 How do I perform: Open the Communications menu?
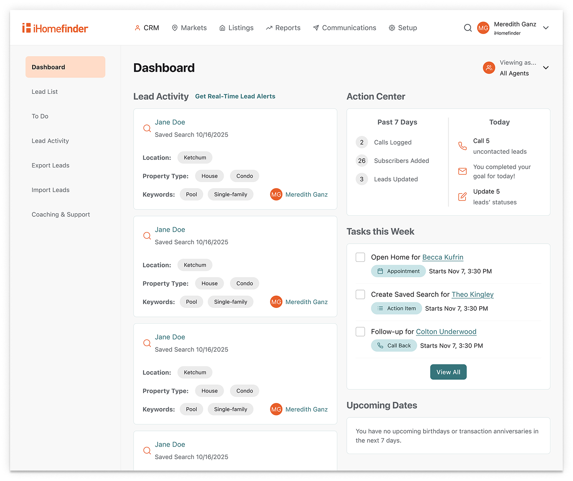[x=344, y=28]
